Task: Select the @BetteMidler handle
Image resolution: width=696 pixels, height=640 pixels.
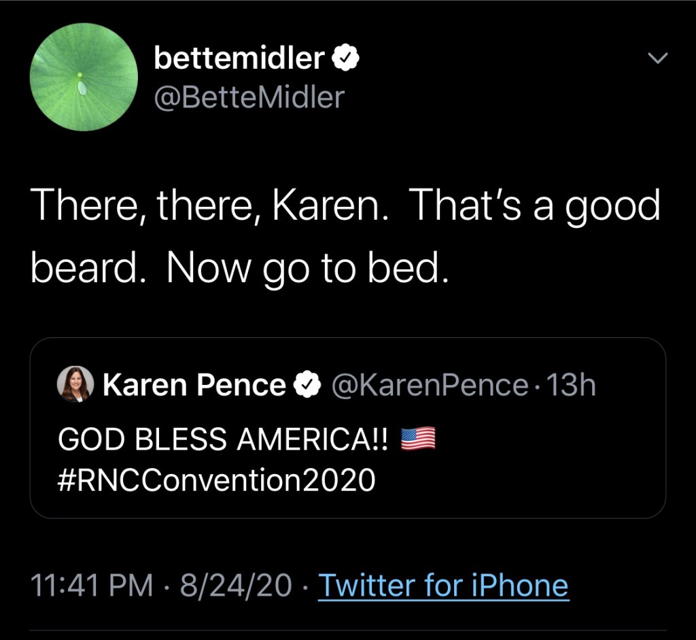Action: click(249, 98)
